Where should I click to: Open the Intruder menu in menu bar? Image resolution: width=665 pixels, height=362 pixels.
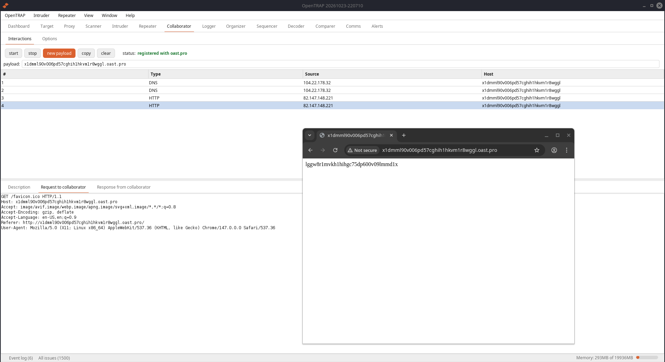tap(42, 15)
